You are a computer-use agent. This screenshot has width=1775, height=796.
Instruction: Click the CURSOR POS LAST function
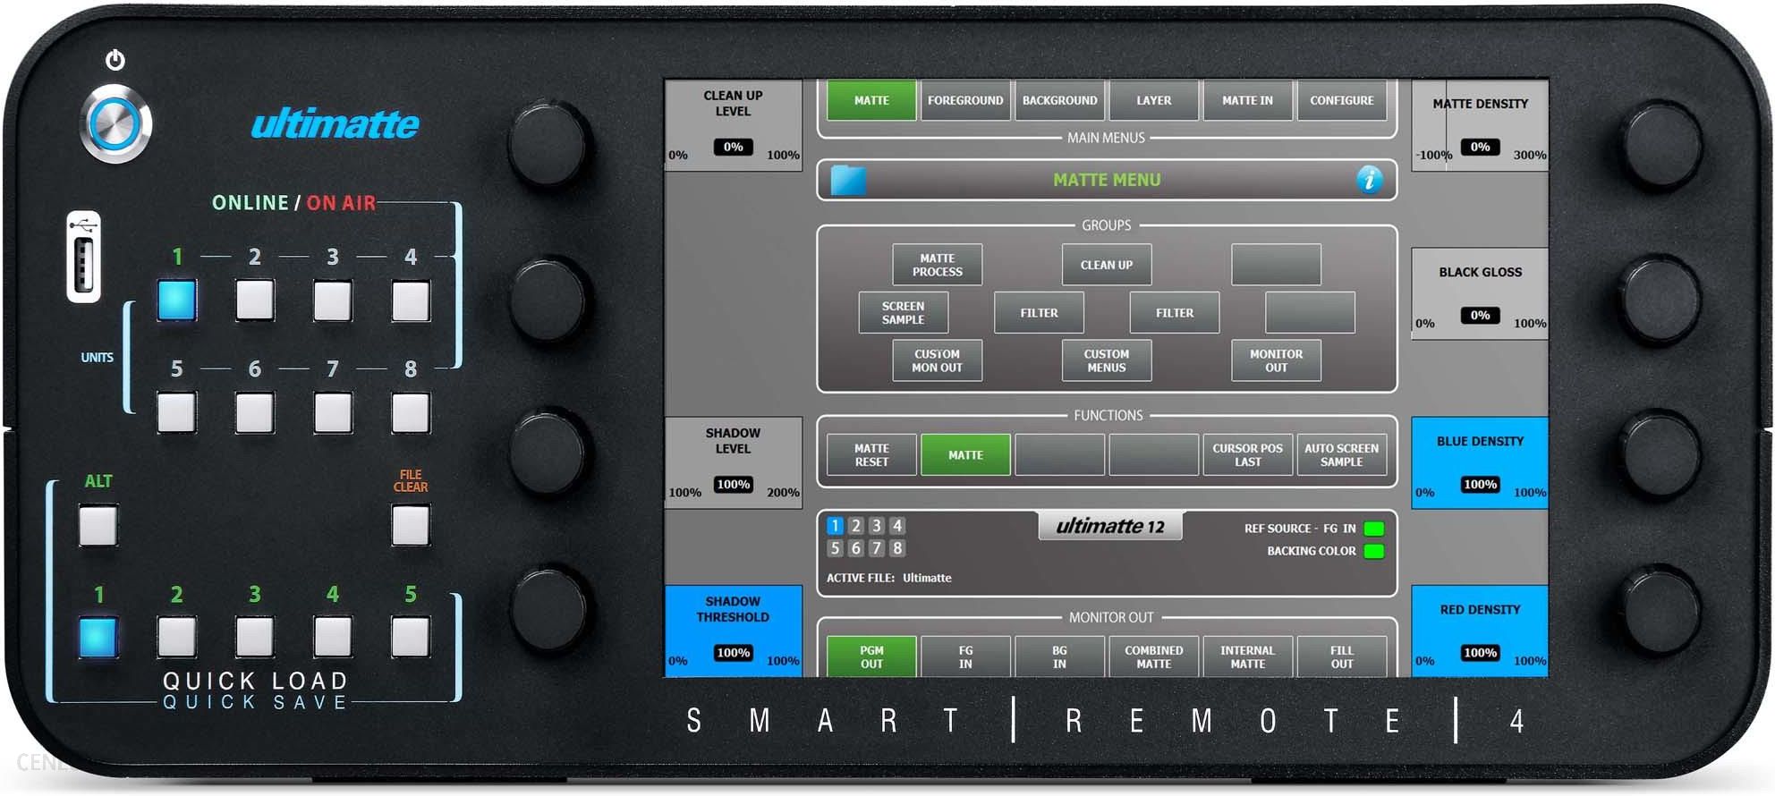coord(1247,454)
